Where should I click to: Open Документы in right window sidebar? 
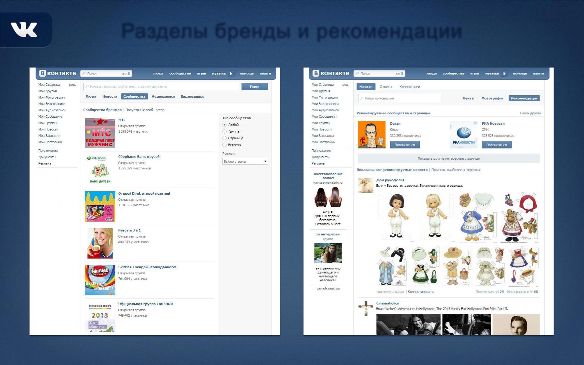[x=321, y=157]
